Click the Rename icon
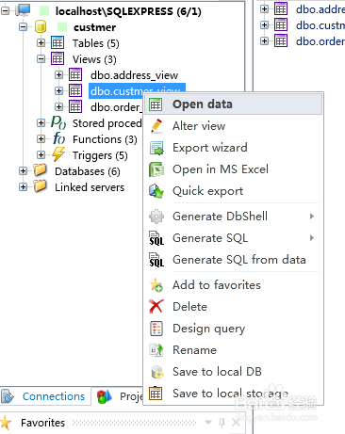This screenshot has height=434, width=345. coord(156,350)
